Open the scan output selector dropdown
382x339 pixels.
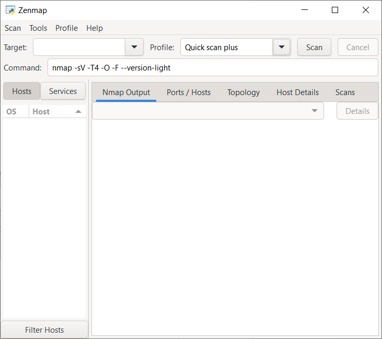(x=208, y=111)
